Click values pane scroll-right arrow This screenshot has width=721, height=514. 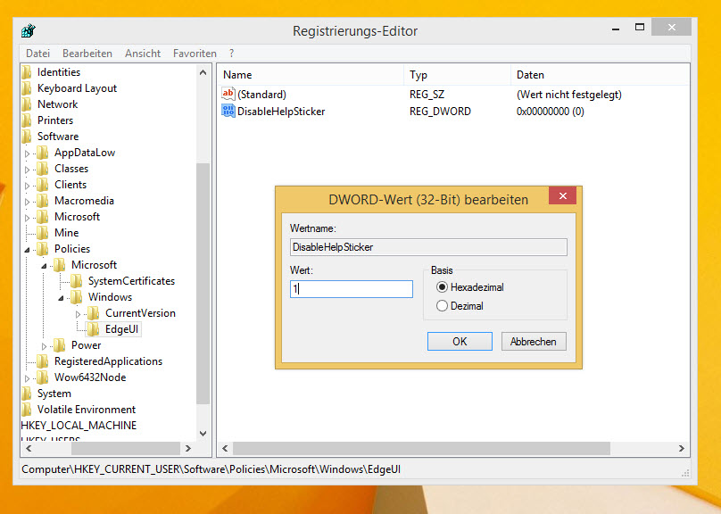click(x=682, y=448)
